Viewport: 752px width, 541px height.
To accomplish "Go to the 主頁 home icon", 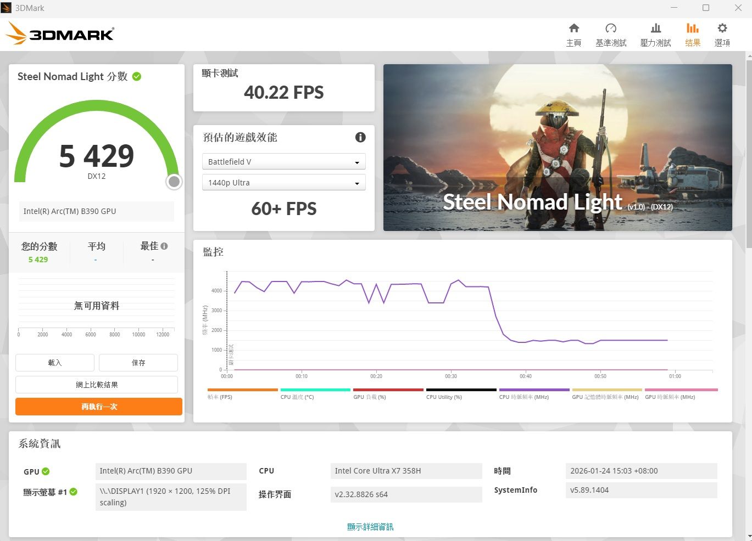I will (573, 28).
